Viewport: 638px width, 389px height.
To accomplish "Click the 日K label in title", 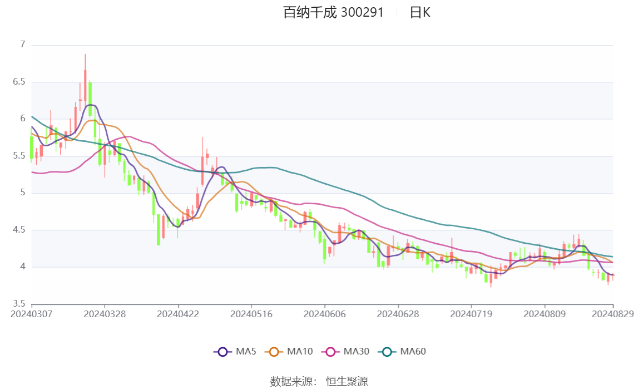I will [x=420, y=13].
